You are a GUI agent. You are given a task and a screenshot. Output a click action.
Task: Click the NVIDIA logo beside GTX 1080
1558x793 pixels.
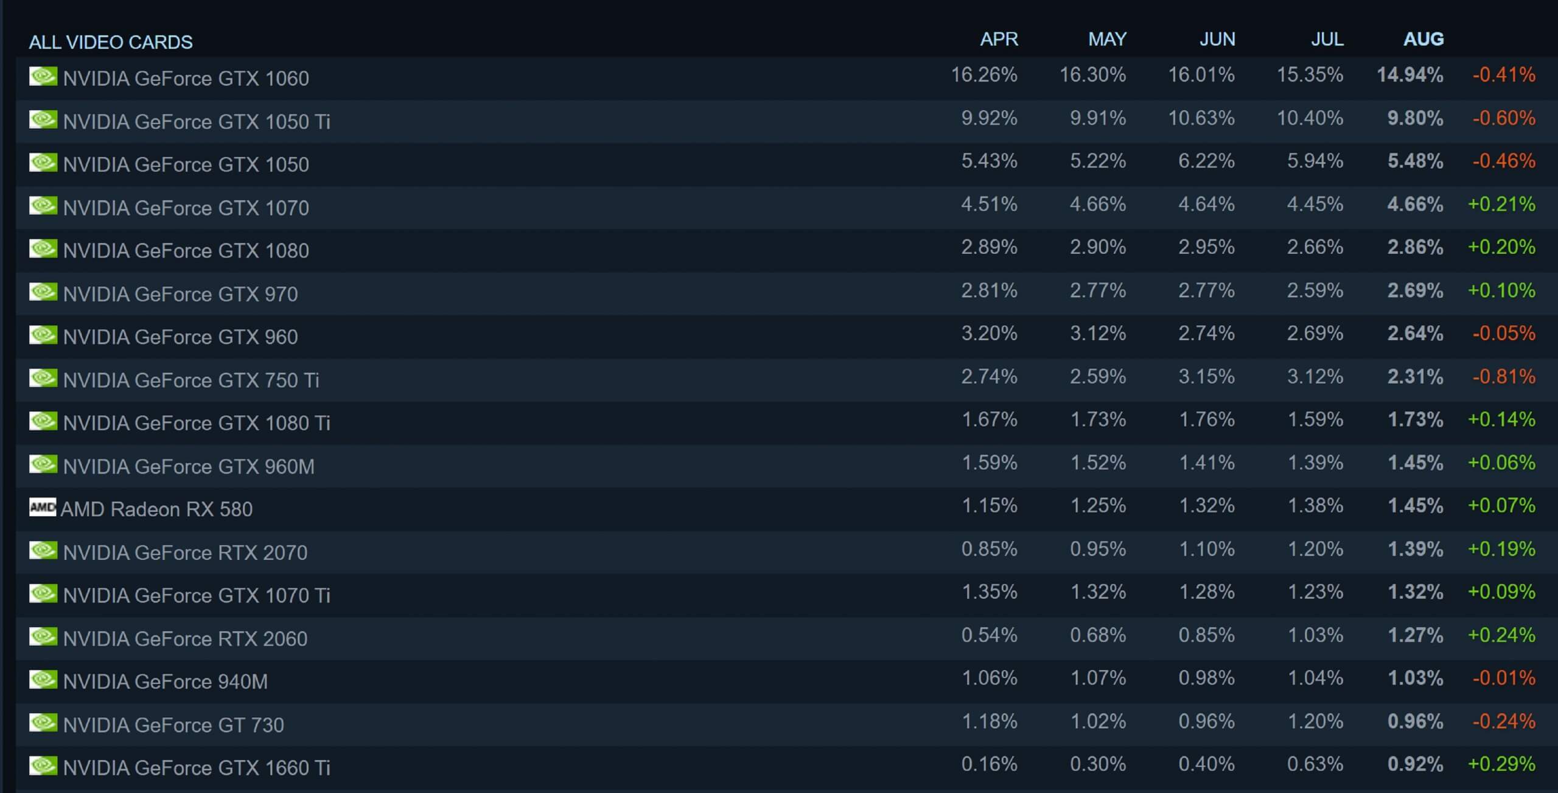coord(43,249)
